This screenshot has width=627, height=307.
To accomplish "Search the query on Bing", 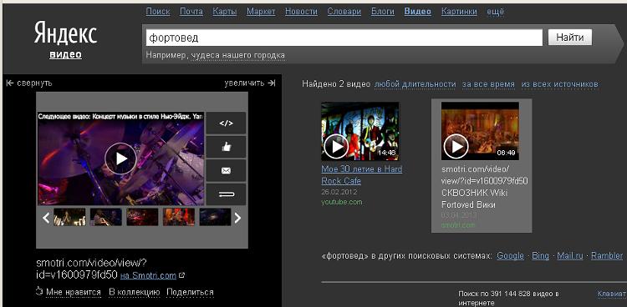I will coord(540,256).
